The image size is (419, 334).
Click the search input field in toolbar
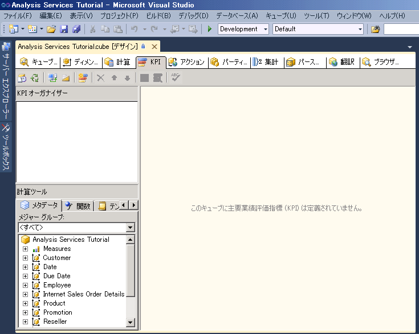tap(401, 29)
